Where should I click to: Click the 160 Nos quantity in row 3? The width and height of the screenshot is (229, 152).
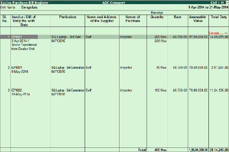[x=160, y=90]
